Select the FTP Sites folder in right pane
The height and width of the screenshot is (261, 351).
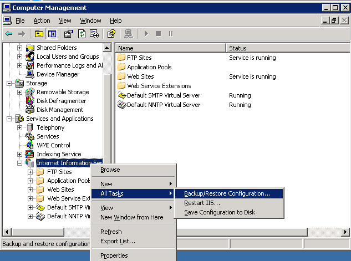coord(139,58)
